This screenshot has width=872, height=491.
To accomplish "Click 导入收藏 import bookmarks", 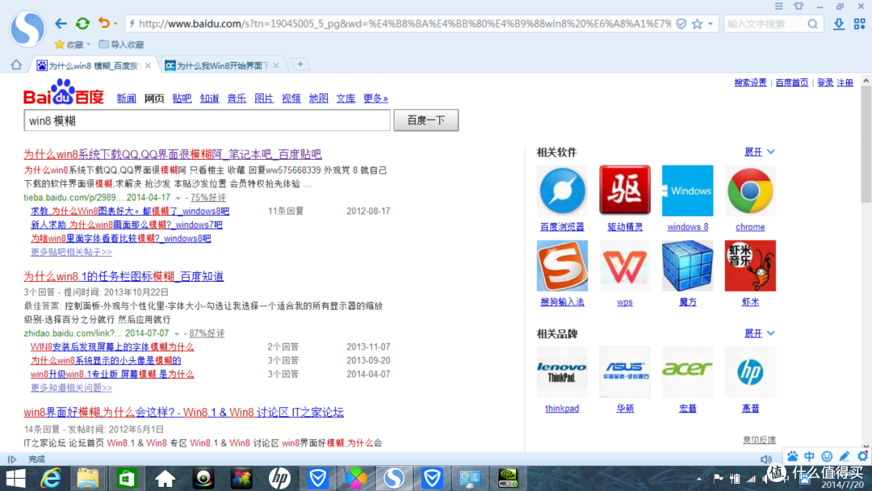I will 121,44.
